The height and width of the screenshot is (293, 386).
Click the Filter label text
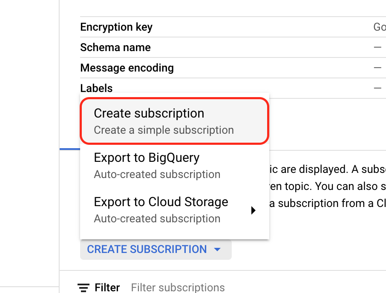coord(107,288)
